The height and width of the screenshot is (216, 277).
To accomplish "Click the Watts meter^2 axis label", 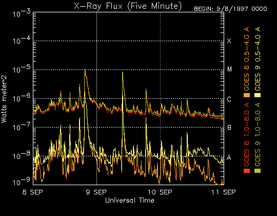I will pyautogui.click(x=4, y=99).
